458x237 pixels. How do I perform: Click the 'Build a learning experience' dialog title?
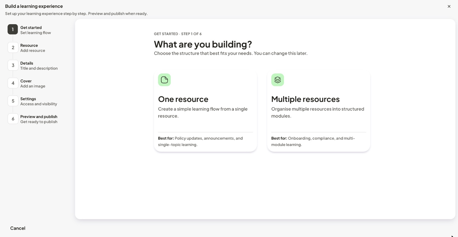pyautogui.click(x=34, y=6)
